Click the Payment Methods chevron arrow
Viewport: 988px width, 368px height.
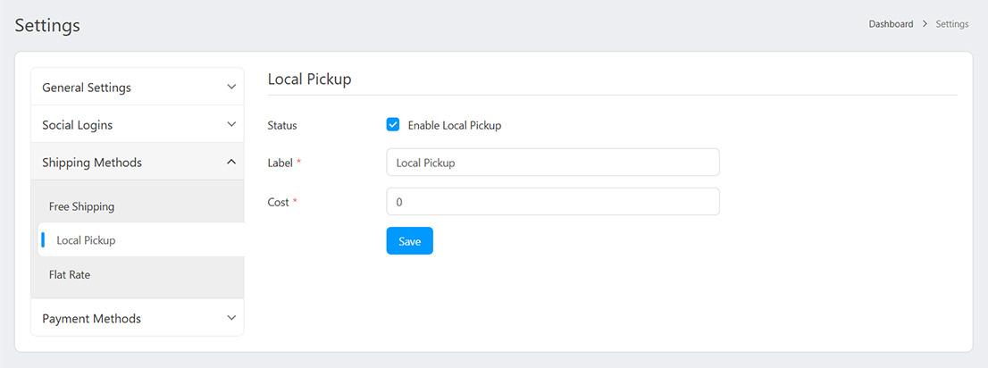click(x=231, y=319)
